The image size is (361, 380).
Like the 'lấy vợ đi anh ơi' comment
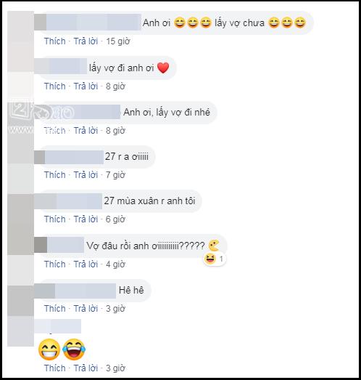pyautogui.click(x=55, y=86)
